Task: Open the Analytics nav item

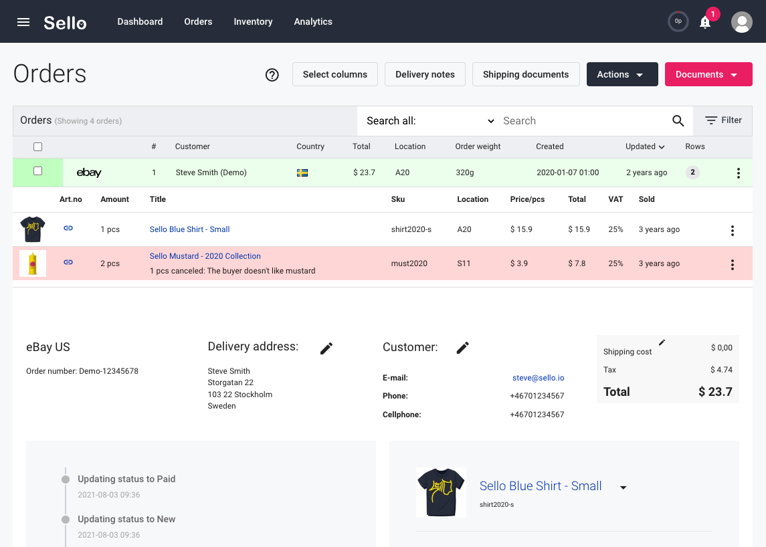Action: point(312,21)
